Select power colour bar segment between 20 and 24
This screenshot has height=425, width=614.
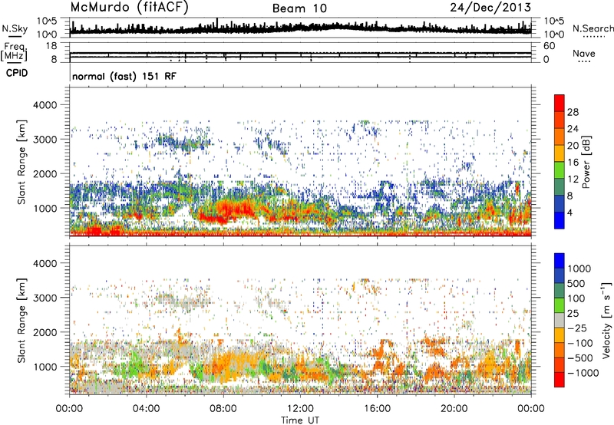click(x=560, y=137)
